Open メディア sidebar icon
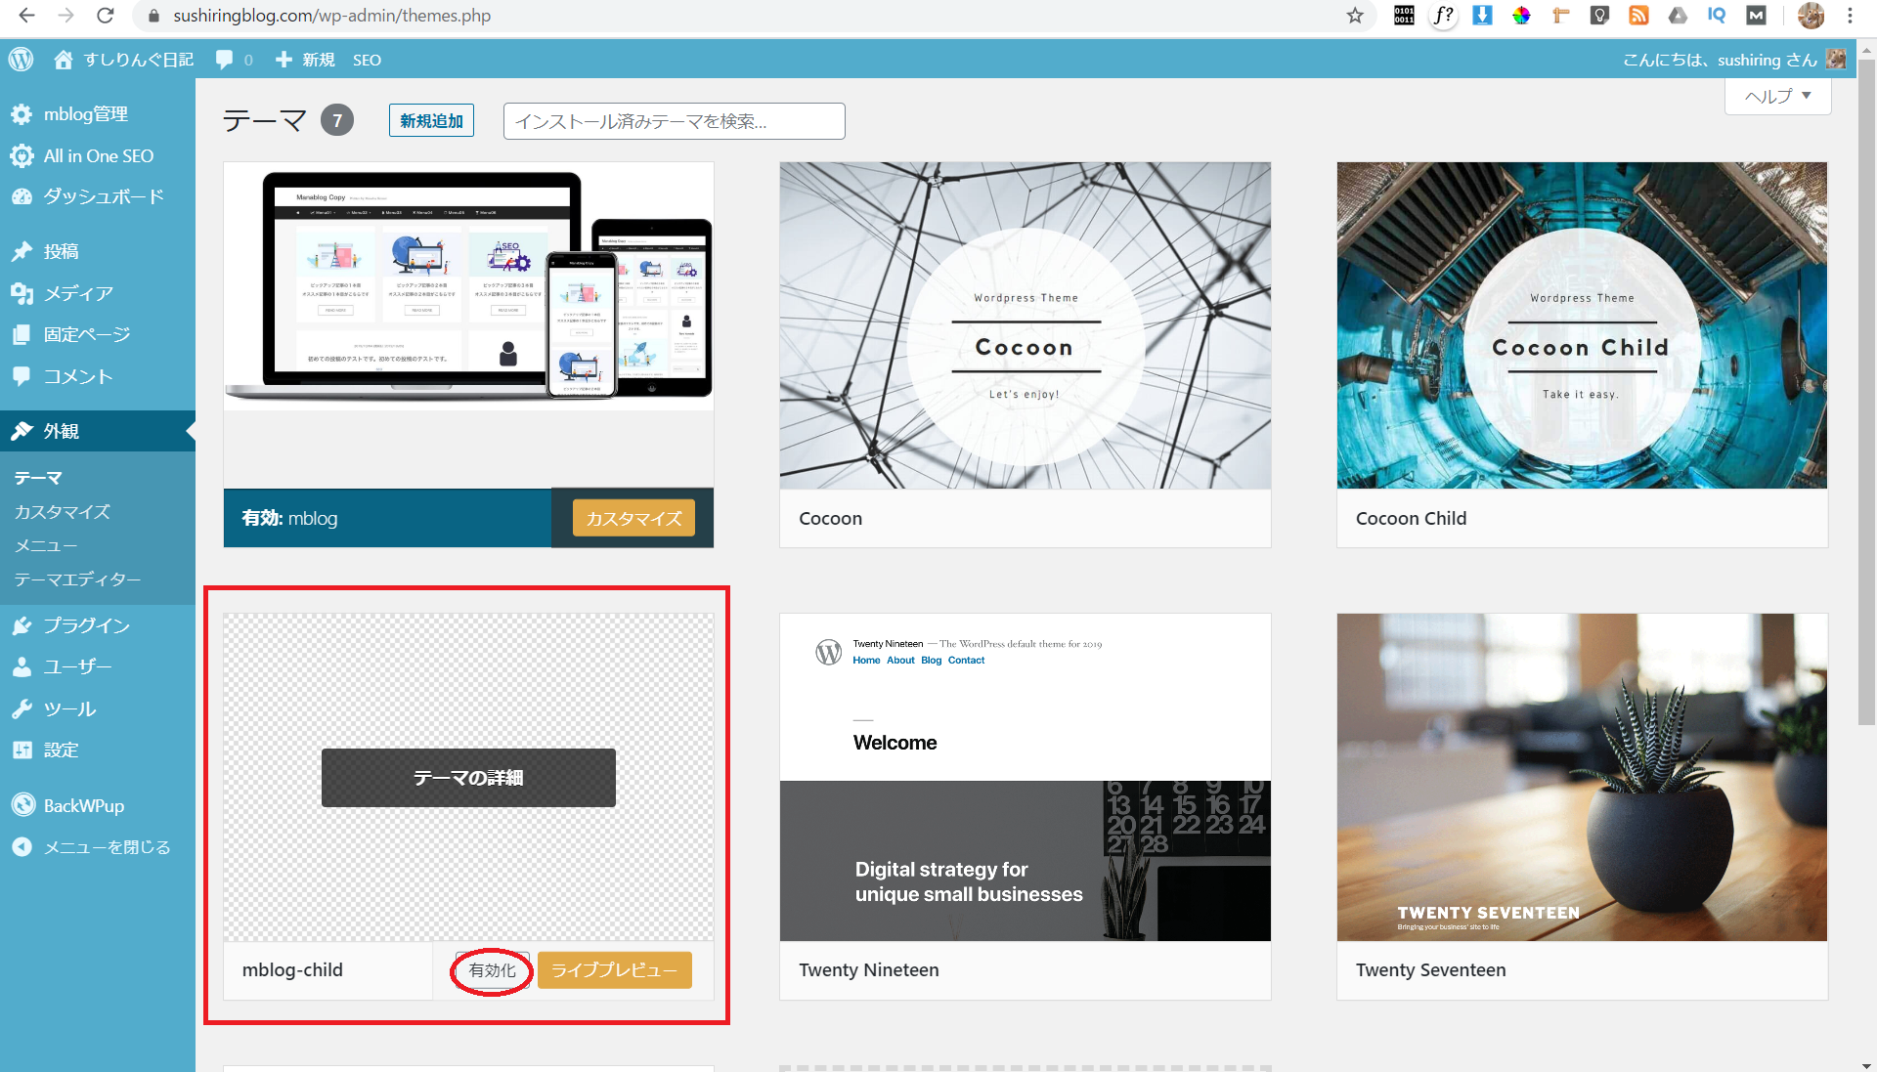The width and height of the screenshot is (1877, 1072). click(x=22, y=293)
